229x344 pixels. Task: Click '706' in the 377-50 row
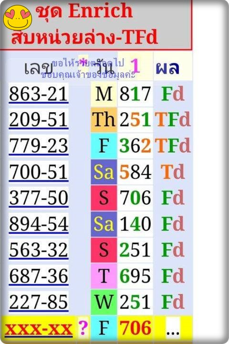click(x=135, y=198)
